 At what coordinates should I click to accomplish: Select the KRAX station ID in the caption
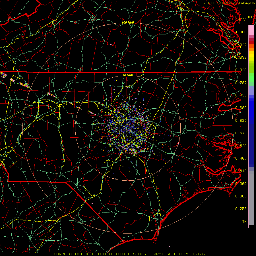pyautogui.click(x=159, y=254)
